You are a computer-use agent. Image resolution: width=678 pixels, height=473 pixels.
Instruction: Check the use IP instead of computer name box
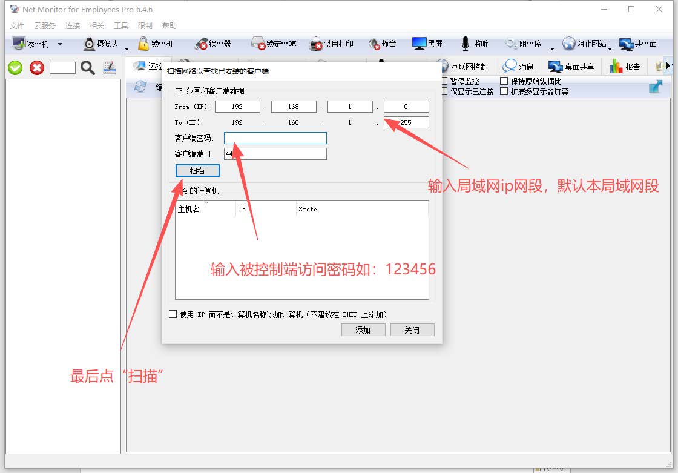pos(173,314)
